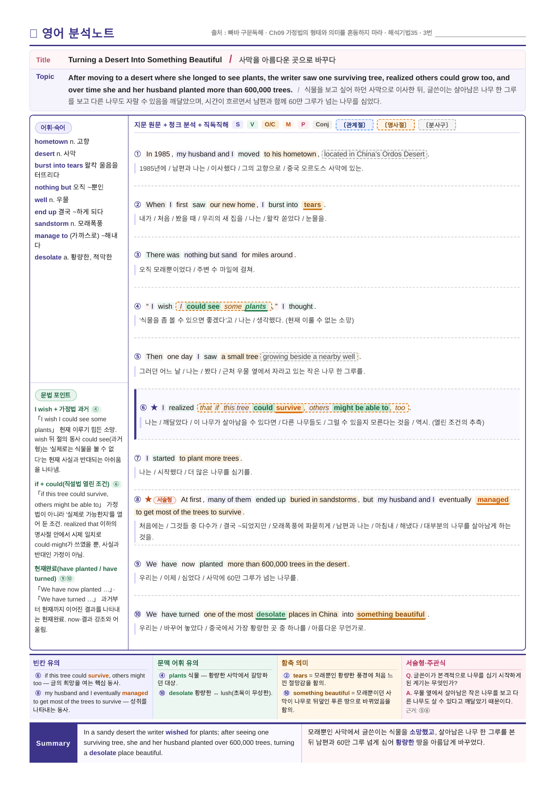Image resolution: width=555 pixels, height=786 pixels.
Task: Click the '지문 원문 + 청크 분석 + 직독직해' heading
Action: pyautogui.click(x=181, y=125)
